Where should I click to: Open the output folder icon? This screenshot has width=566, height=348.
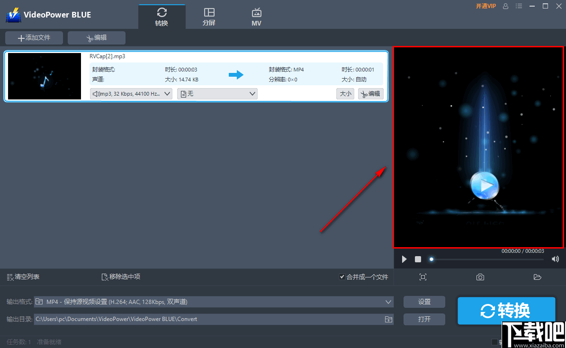(x=537, y=277)
